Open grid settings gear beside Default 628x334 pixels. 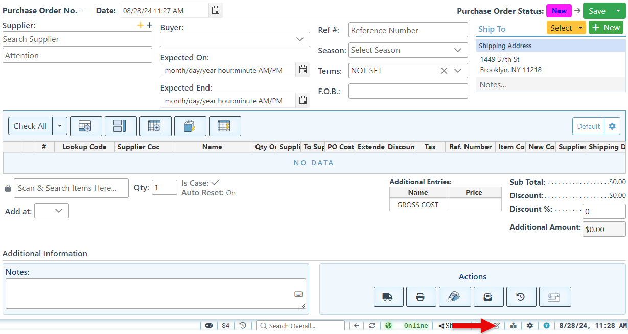[x=612, y=126]
